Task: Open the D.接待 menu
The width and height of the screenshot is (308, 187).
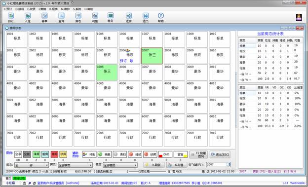Action: pyautogui.click(x=20, y=9)
